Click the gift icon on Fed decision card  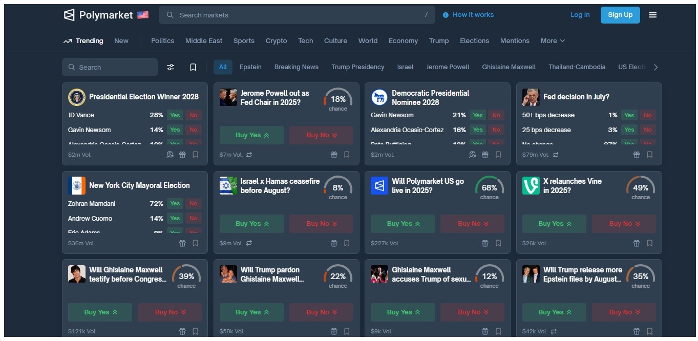point(637,155)
